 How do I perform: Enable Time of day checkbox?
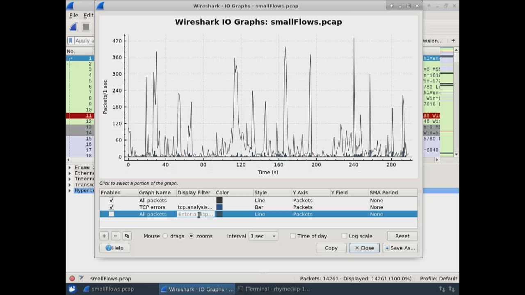tap(293, 236)
